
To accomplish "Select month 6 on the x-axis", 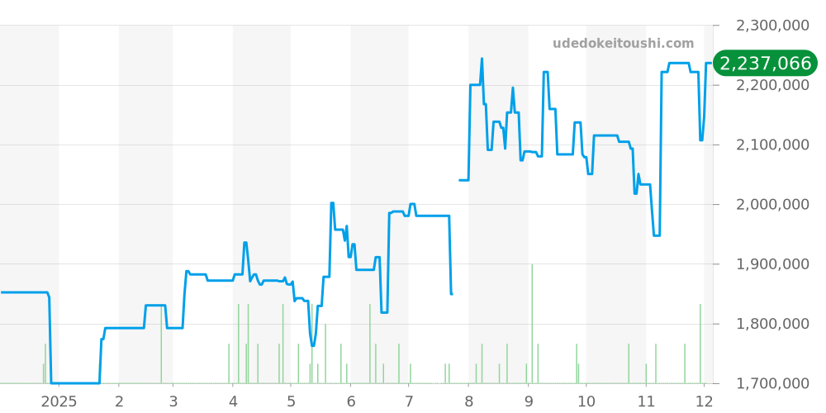I will pyautogui.click(x=350, y=401).
